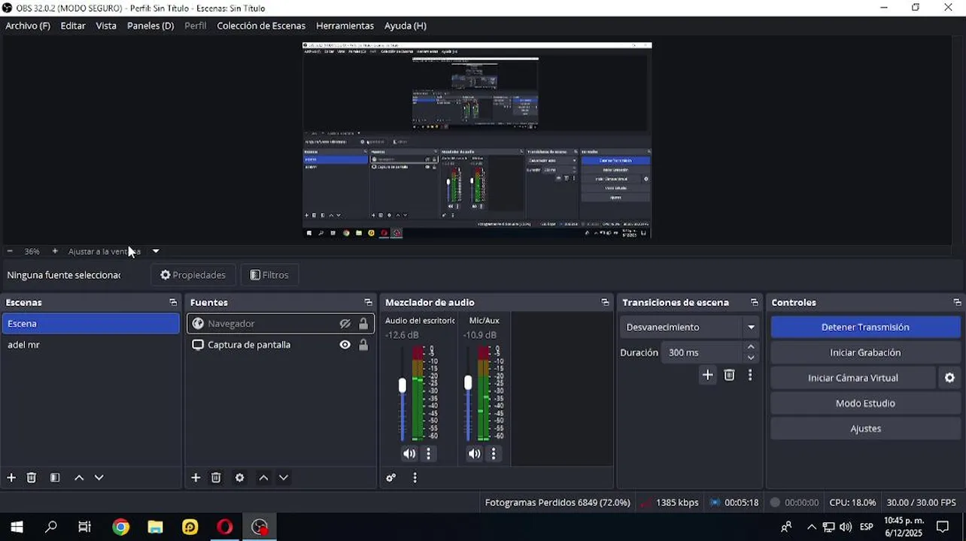Screen dimensions: 966x541
Task: Add a new source in Fuentes panel
Action: point(196,478)
